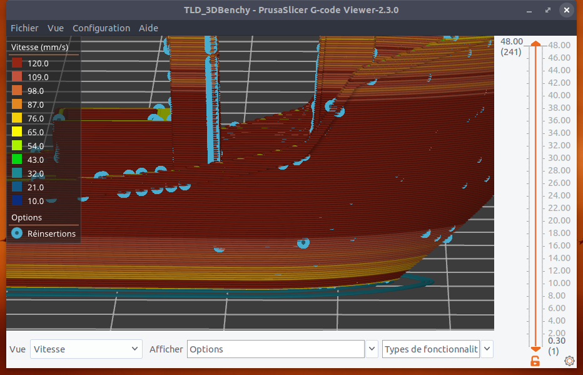Click the Types de fonctionnalité field
Viewport: 583px width, 375px height.
(x=430, y=349)
